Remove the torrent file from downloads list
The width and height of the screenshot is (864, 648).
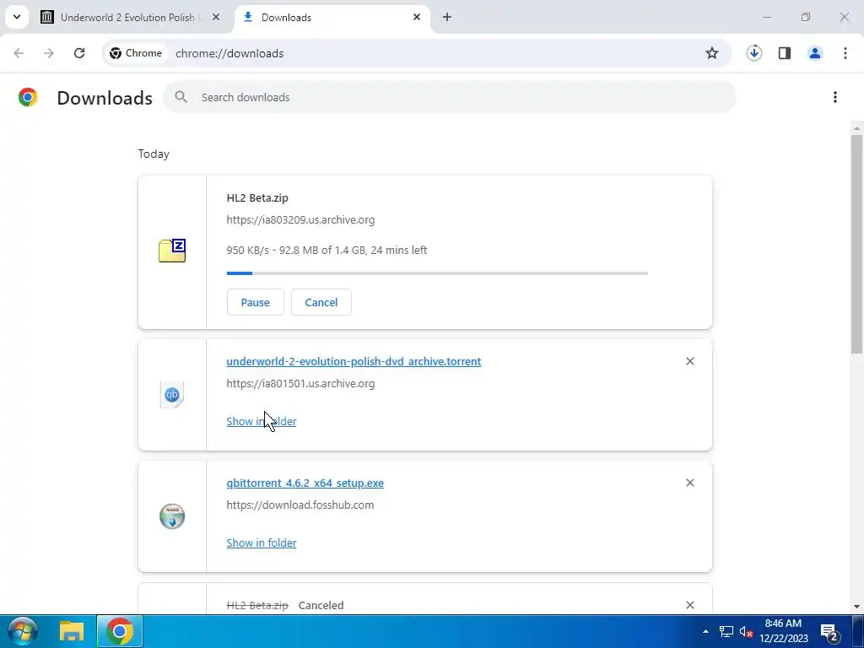coord(690,361)
